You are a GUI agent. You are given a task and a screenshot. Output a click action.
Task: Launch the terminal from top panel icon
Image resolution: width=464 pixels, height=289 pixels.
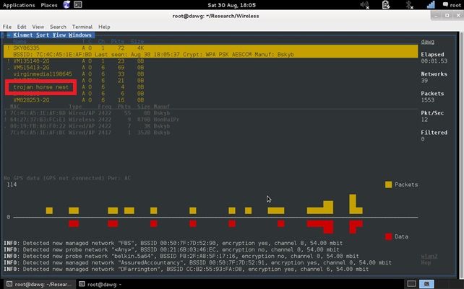click(77, 5)
